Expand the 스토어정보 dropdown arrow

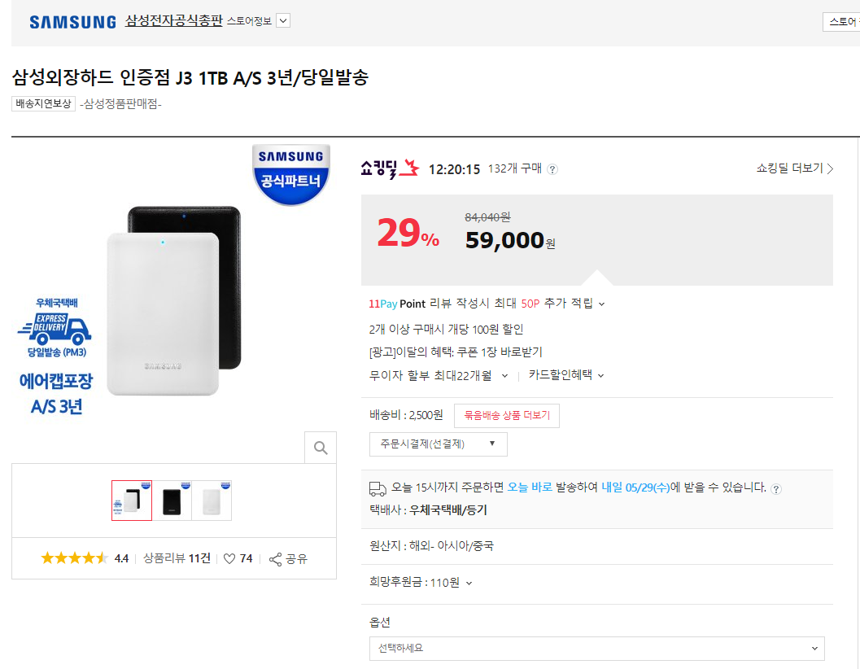click(283, 21)
